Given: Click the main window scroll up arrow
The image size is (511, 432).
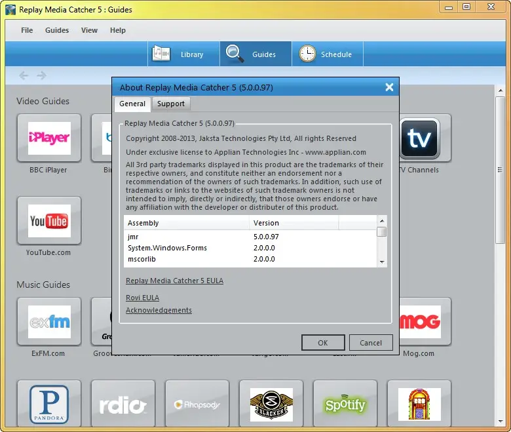Looking at the screenshot, I should (x=501, y=90).
